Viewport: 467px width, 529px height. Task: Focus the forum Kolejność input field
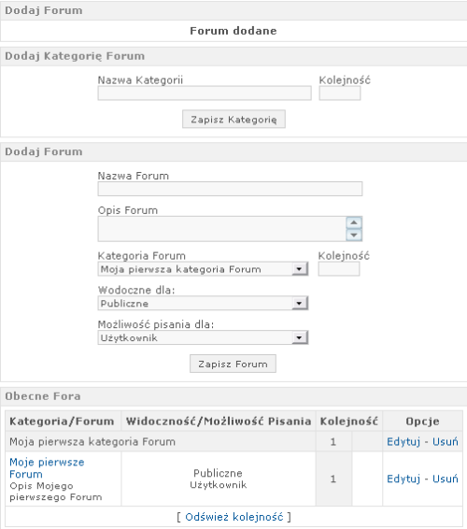[x=339, y=269]
